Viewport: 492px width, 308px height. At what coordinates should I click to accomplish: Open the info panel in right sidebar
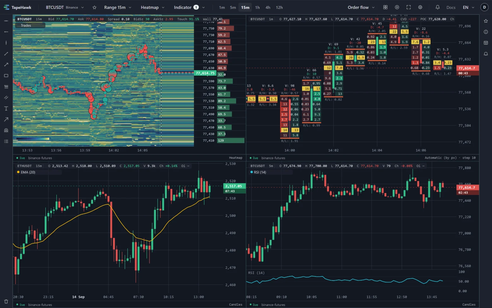pos(486,32)
